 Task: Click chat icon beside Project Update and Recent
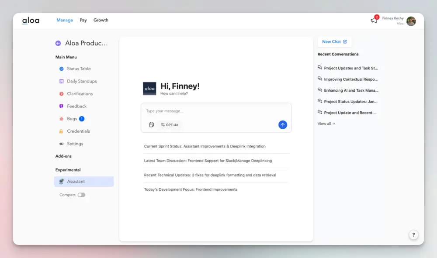point(320,112)
